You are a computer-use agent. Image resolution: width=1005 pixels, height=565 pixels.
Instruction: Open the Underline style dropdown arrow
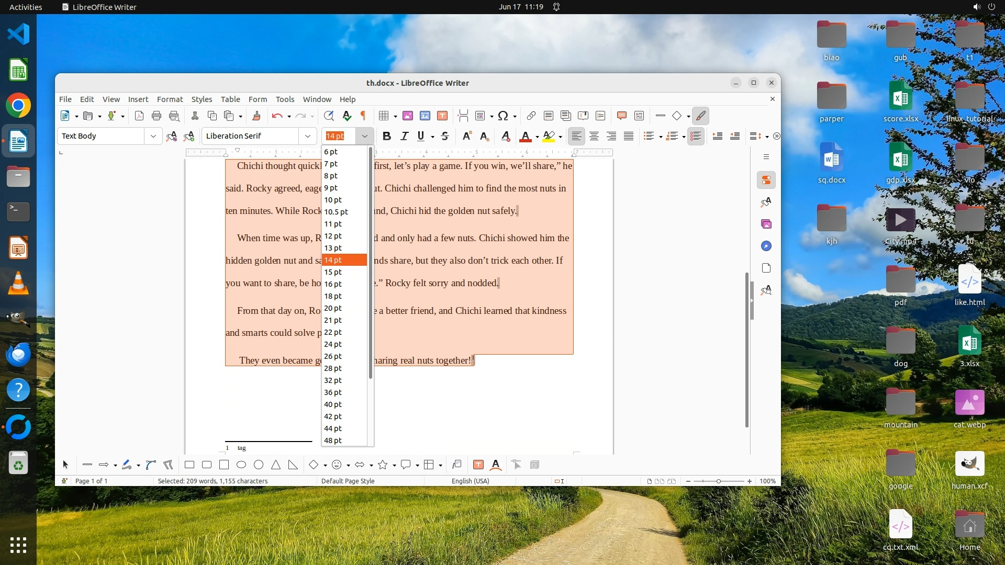432,137
